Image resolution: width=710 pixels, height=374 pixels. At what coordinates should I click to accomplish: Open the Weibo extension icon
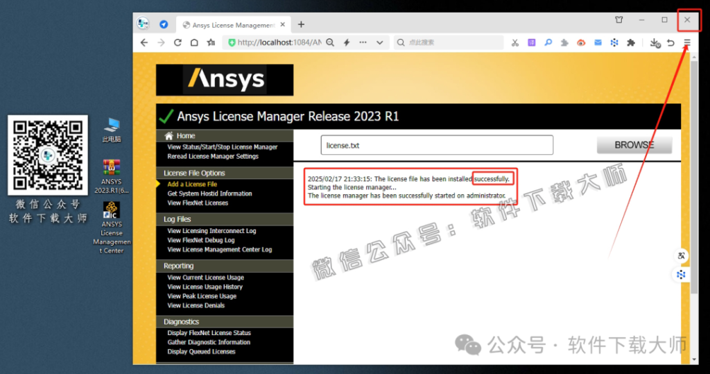click(581, 42)
